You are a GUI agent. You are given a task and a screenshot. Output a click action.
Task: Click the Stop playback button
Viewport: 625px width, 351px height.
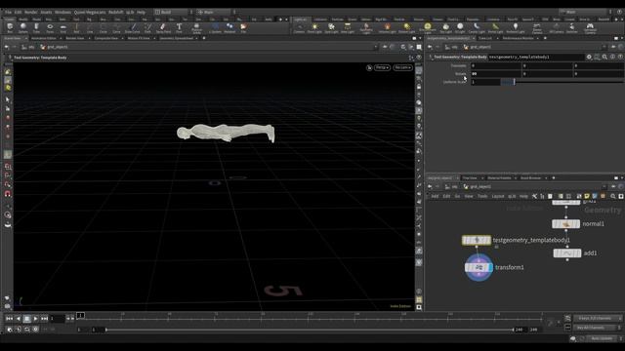click(x=26, y=319)
